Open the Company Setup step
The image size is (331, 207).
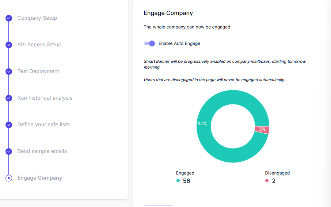[x=37, y=18]
